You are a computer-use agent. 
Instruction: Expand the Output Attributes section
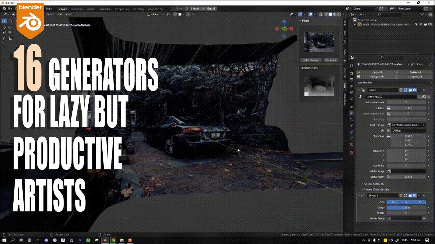375,183
